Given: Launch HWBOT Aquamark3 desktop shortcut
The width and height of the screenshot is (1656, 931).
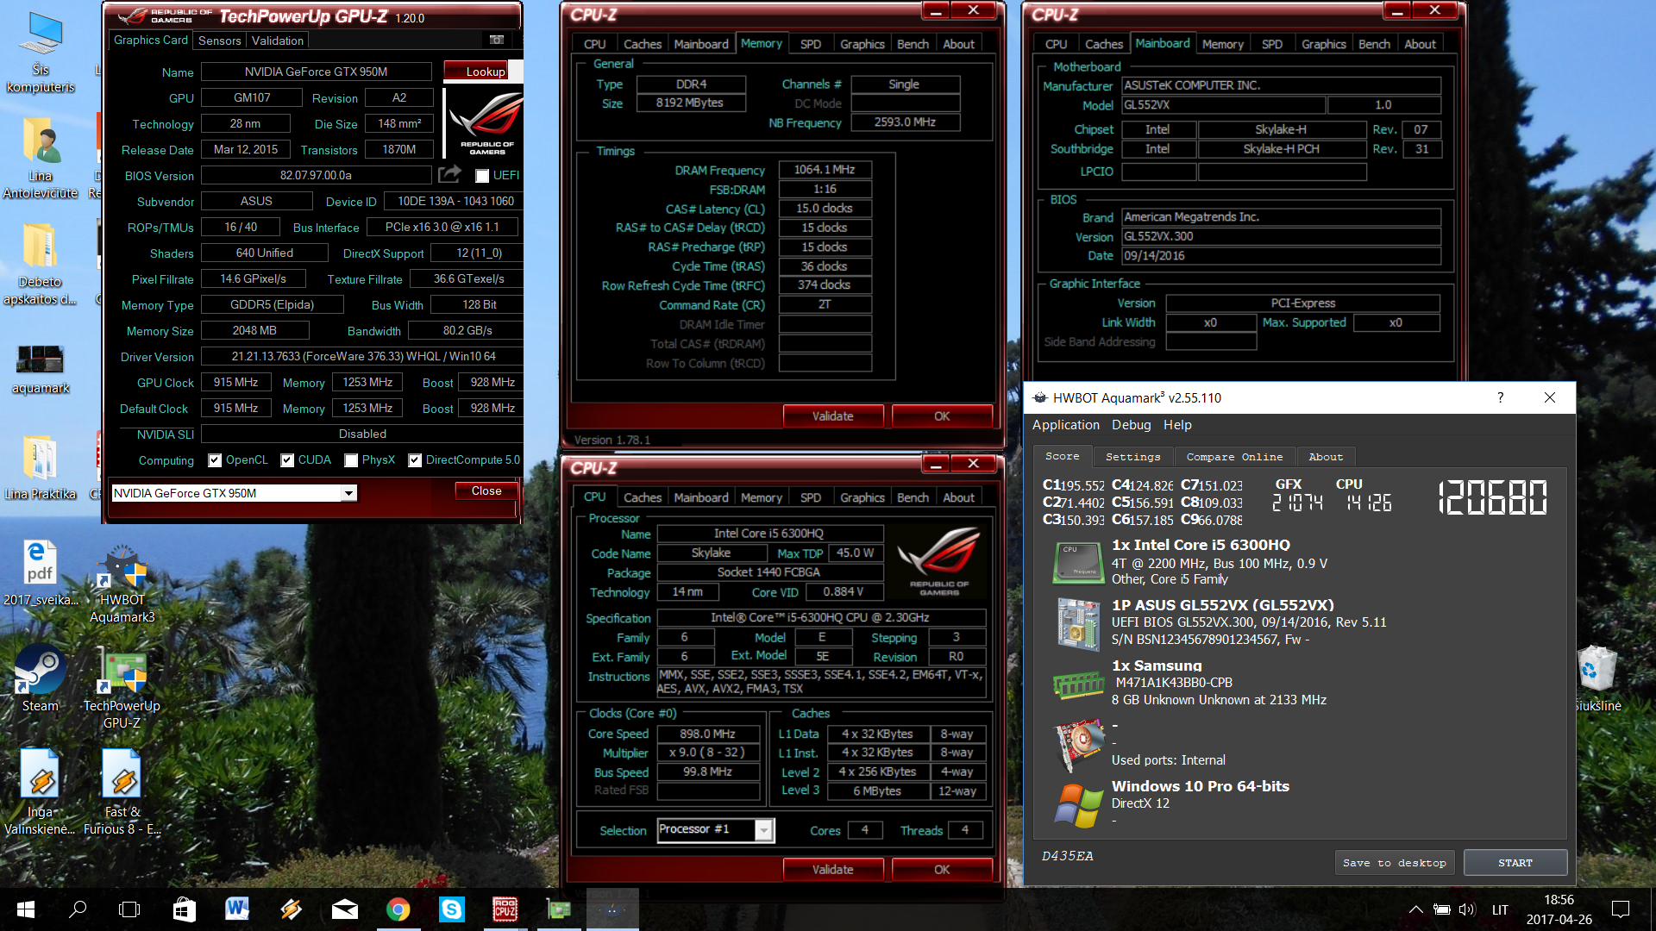Looking at the screenshot, I should coord(122,584).
